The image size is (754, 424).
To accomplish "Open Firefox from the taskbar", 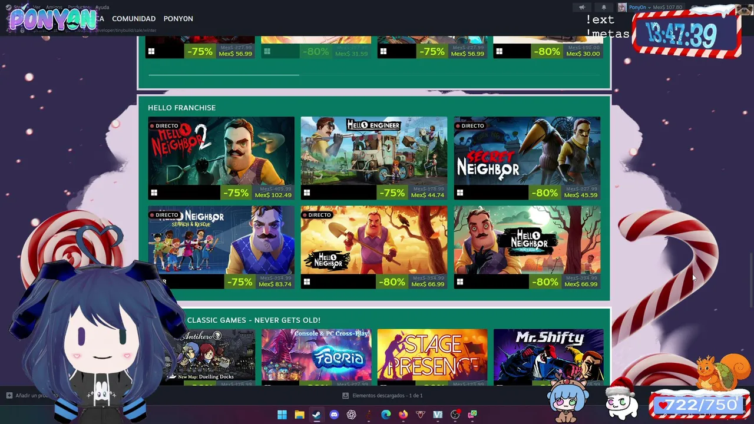I will click(403, 415).
